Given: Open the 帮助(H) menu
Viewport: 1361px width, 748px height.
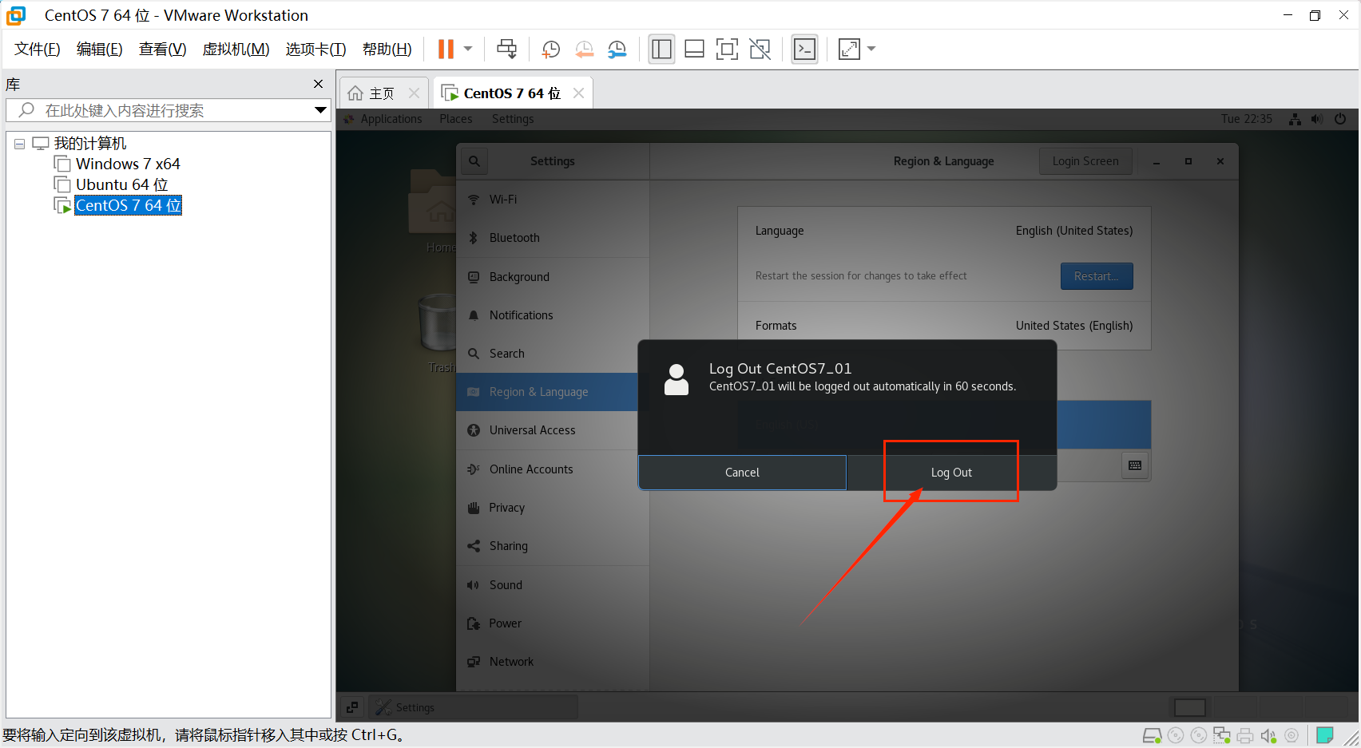Looking at the screenshot, I should tap(387, 49).
